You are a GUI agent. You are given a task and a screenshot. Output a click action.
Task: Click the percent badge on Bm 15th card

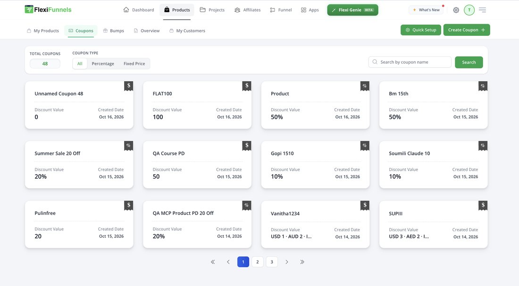pos(483,86)
